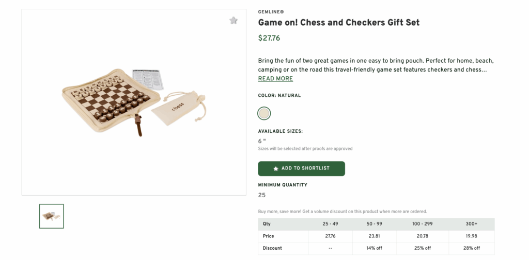This screenshot has height=260, width=529.
Task: Click star icon inside Add to Shortlist button
Action: 276,168
